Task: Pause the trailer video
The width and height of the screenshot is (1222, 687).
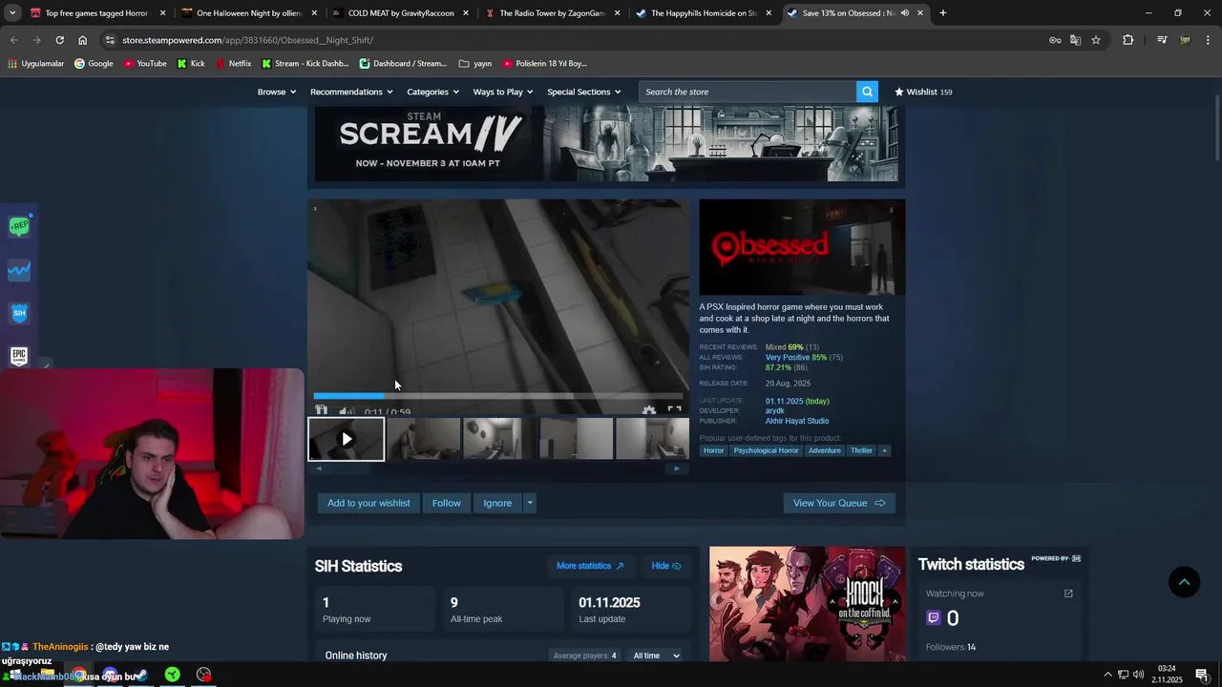Action: point(321,411)
